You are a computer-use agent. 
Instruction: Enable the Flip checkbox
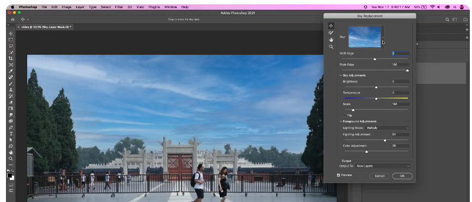345,115
